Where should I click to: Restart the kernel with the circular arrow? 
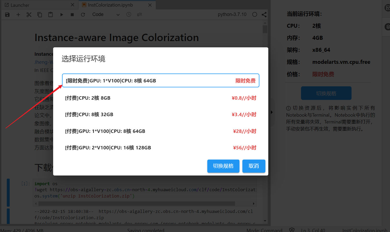[83, 15]
